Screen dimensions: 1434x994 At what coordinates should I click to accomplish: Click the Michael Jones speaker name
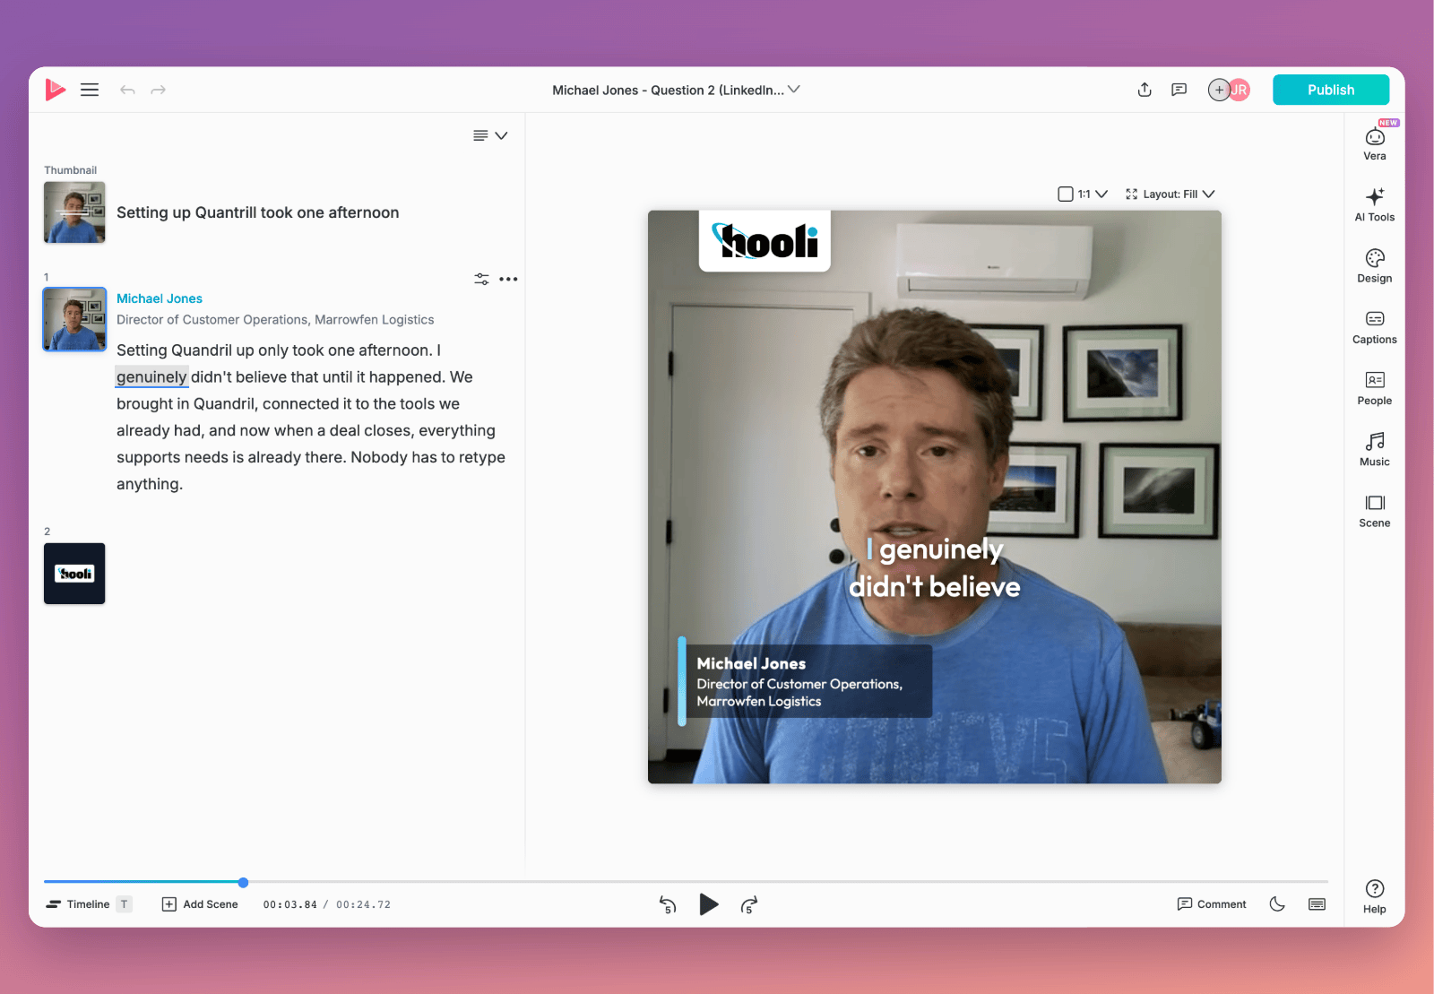pyautogui.click(x=160, y=298)
